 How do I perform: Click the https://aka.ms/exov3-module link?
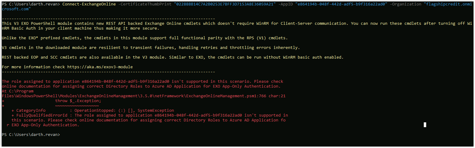(x=100, y=67)
